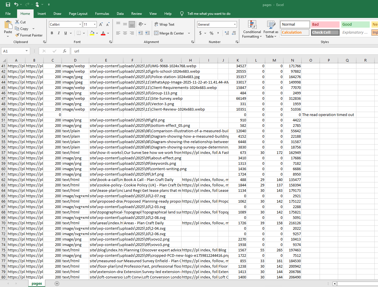Select Bottom Align icon
Viewport: 378px width, 287px height.
click(132, 24)
